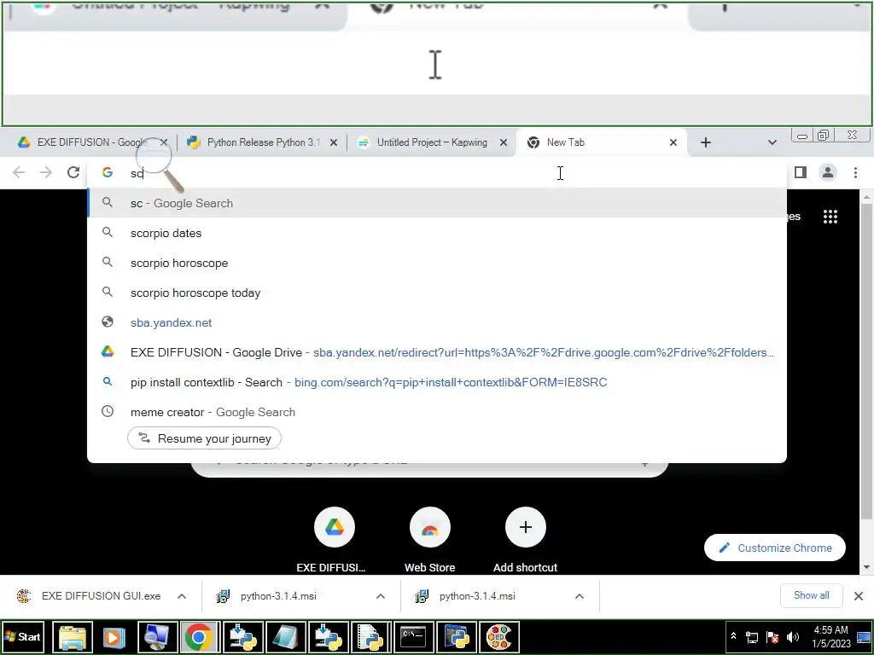The image size is (874, 655).
Task: Open the Python window taskbar icon
Action: click(457, 636)
